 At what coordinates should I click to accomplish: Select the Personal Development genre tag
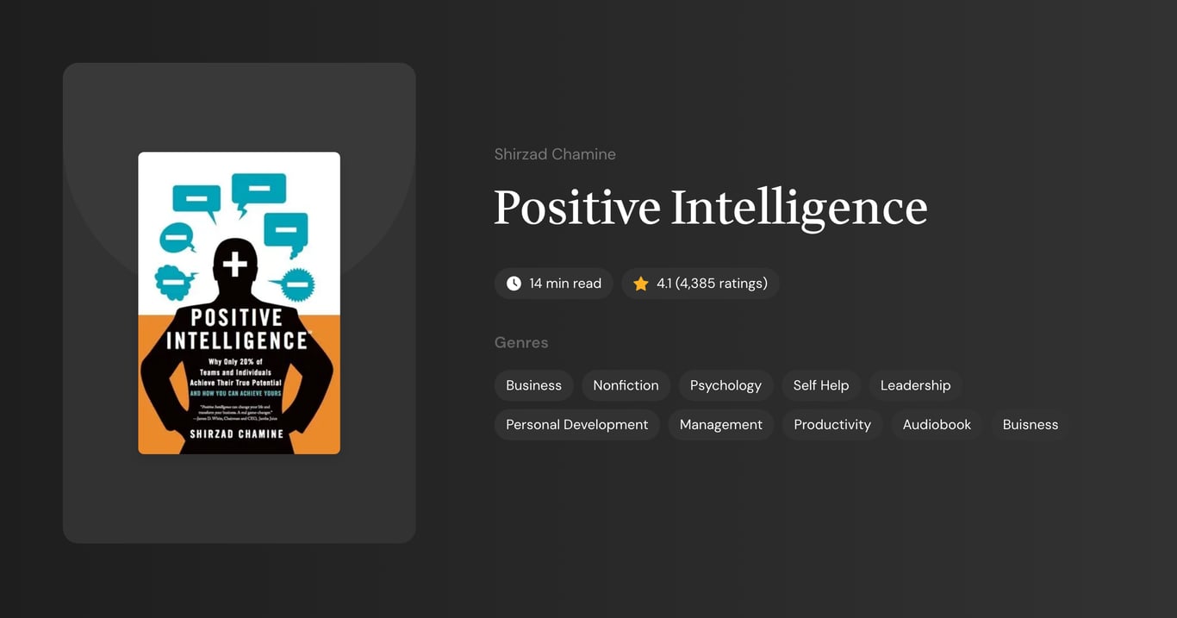(576, 424)
